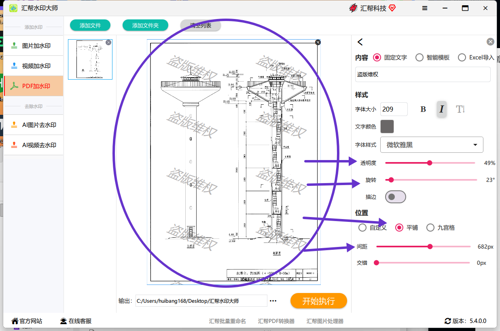Open the 文字颜色 gray color swatch
The image size is (500, 331).
387,126
